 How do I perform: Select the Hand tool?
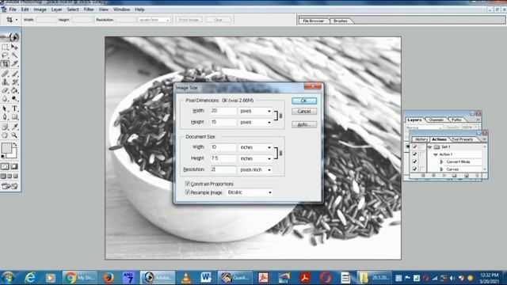tap(5, 135)
